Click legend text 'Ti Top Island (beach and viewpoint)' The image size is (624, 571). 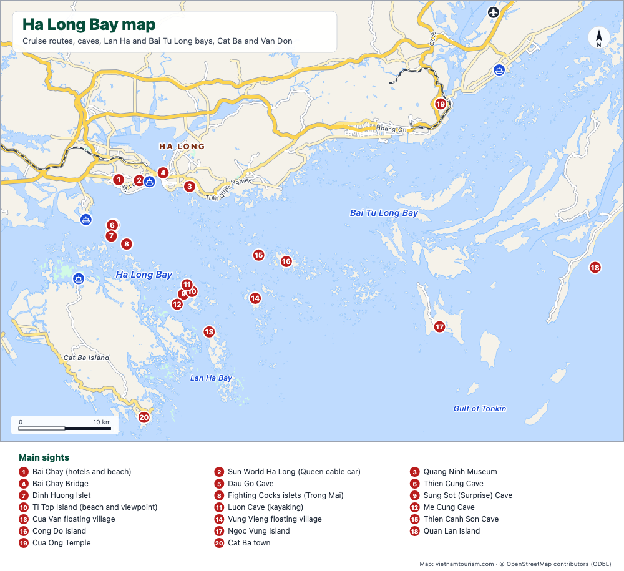[95, 507]
